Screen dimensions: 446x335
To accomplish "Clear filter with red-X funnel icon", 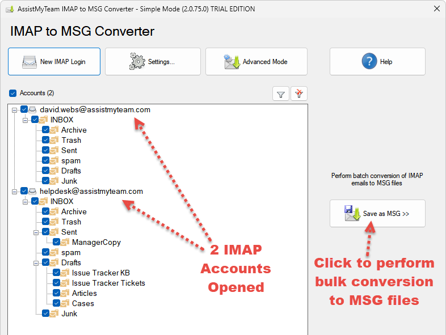I will [x=299, y=94].
